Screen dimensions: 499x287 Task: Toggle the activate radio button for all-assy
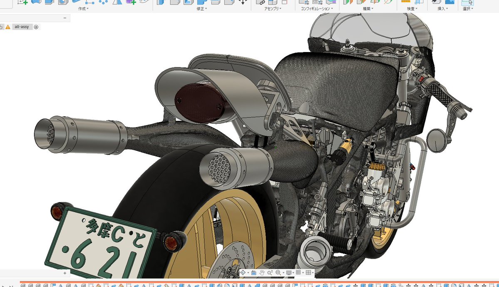pos(36,27)
